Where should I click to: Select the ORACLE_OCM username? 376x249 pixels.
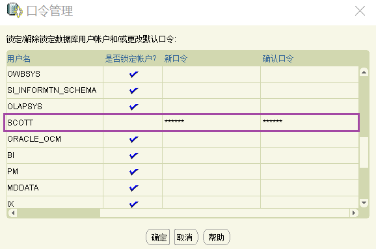pyautogui.click(x=34, y=139)
